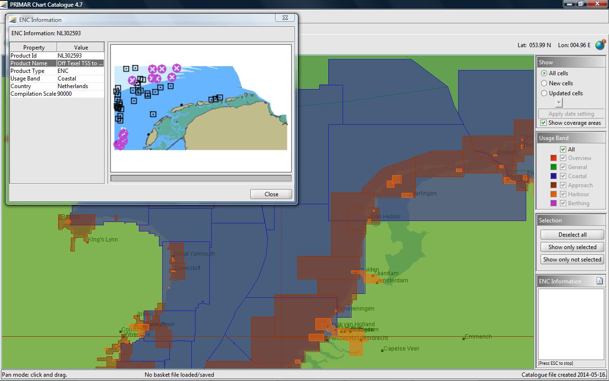Click the Harlingen label on the map
Image resolution: width=609 pixels, height=381 pixels.
tap(424, 193)
